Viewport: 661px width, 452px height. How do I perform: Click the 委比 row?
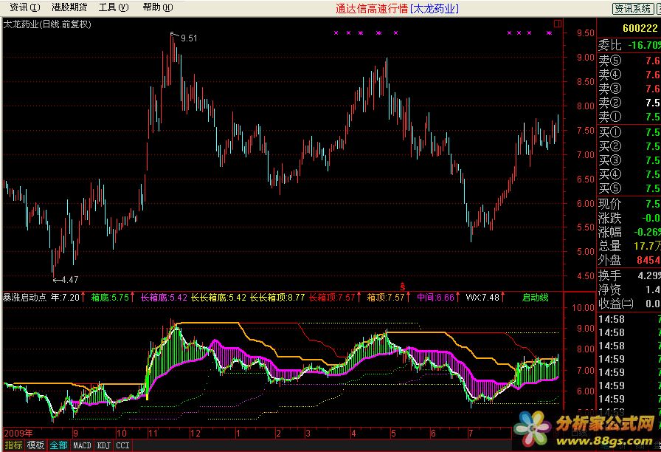tap(629, 45)
